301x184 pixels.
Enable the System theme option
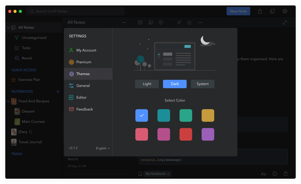tap(203, 84)
